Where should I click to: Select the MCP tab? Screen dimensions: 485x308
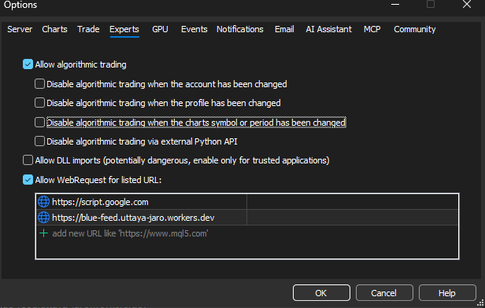pos(372,29)
